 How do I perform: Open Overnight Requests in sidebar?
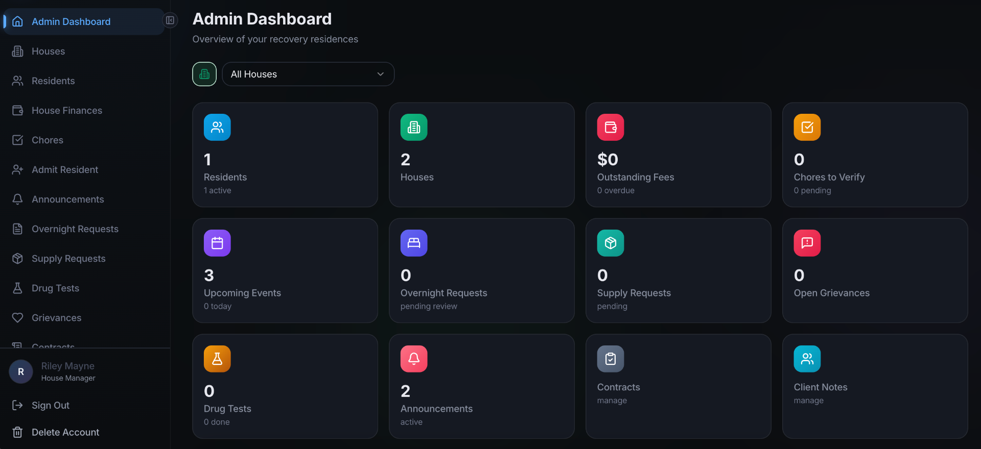click(x=84, y=229)
